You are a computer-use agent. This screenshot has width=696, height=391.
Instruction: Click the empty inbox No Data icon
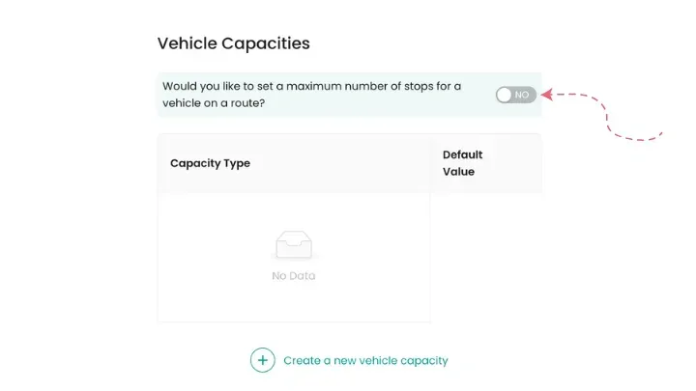click(x=294, y=244)
